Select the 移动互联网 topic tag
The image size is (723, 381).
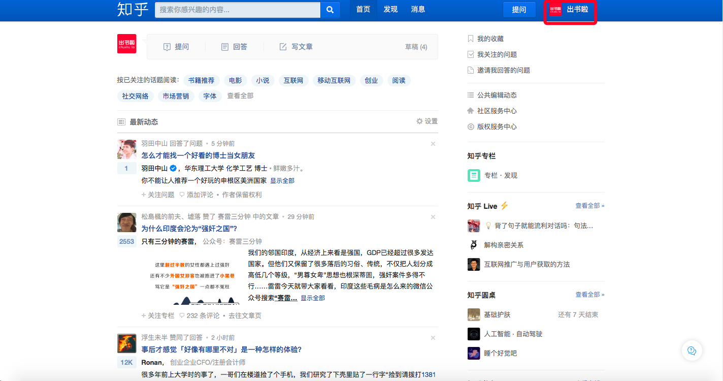[334, 80]
